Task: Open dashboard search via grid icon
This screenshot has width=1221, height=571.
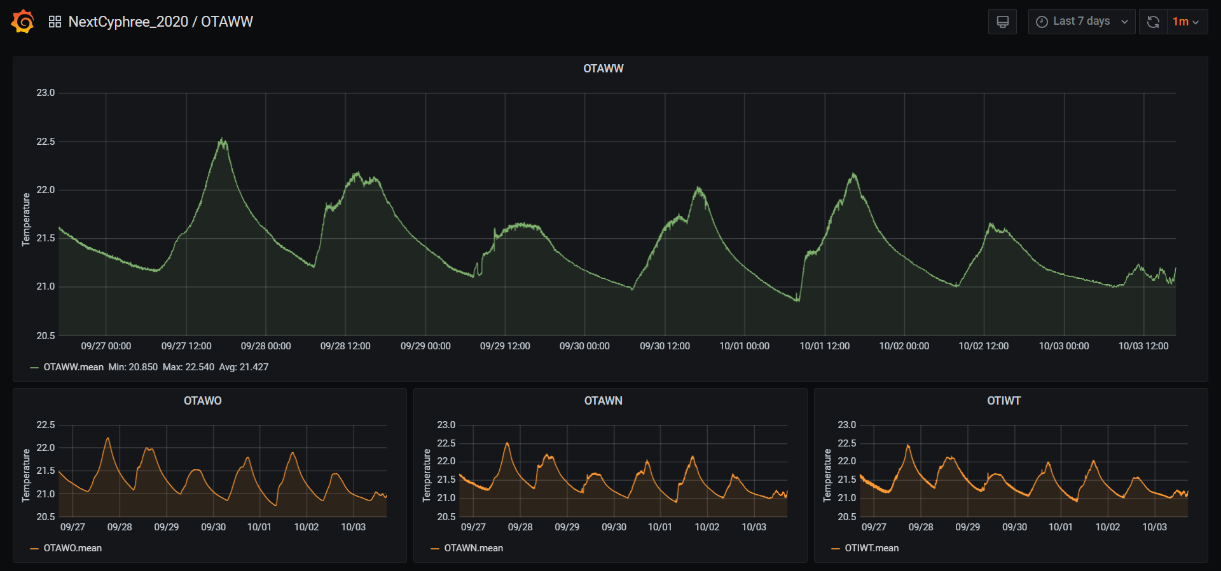Action: tap(55, 22)
